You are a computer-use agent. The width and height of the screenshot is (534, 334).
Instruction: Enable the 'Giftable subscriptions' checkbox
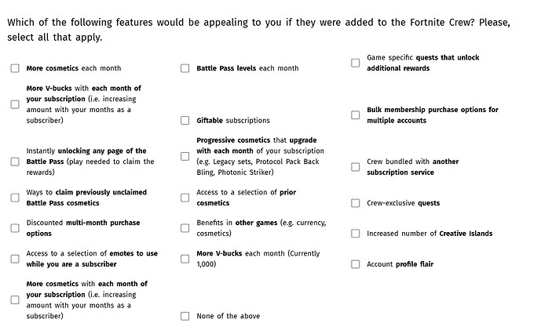pyautogui.click(x=185, y=120)
